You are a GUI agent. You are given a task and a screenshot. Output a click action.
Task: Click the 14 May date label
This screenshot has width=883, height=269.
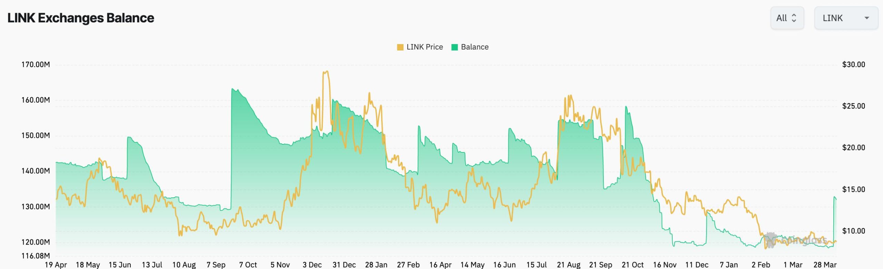473,265
